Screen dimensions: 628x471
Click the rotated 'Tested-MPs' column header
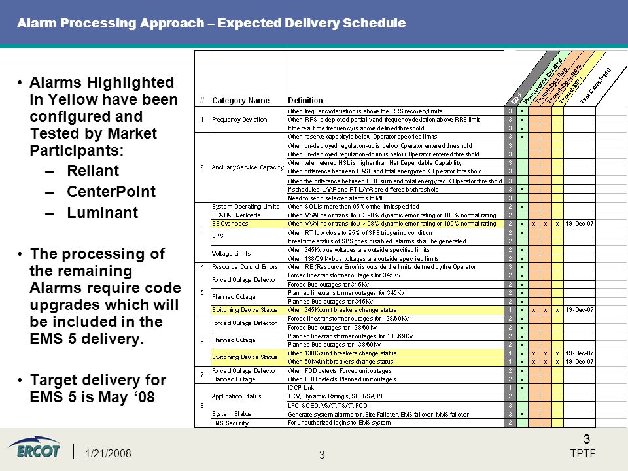click(570, 90)
